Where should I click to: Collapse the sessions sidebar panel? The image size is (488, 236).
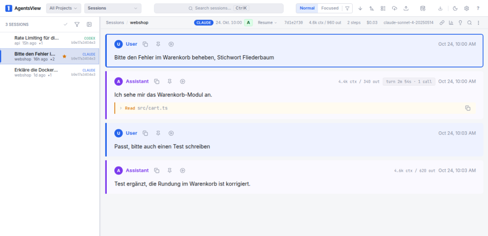click(x=89, y=24)
